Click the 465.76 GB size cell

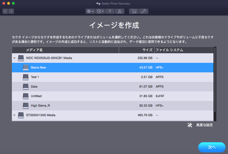pyautogui.click(x=145, y=115)
